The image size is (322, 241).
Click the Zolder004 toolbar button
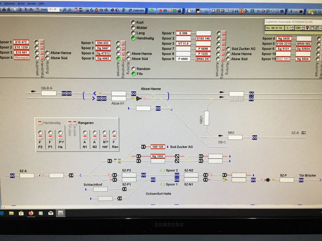[136, 10]
